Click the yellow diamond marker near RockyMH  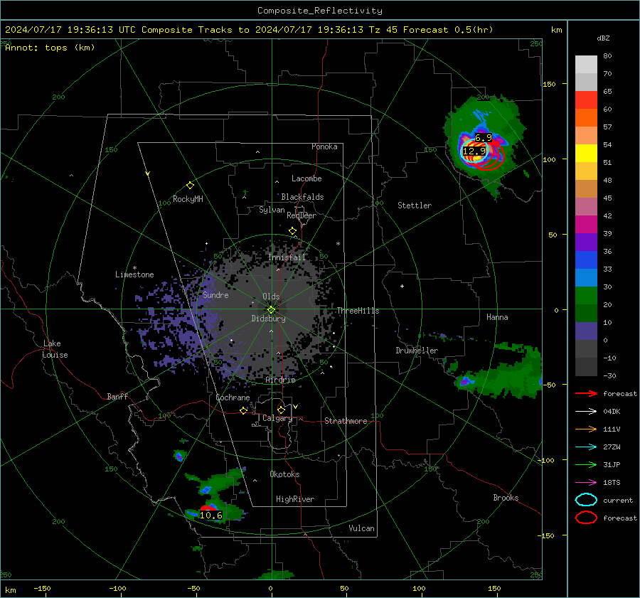(x=190, y=186)
